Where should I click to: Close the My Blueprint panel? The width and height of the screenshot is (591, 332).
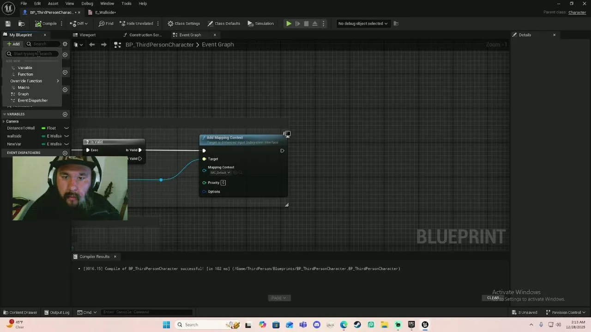tap(45, 35)
